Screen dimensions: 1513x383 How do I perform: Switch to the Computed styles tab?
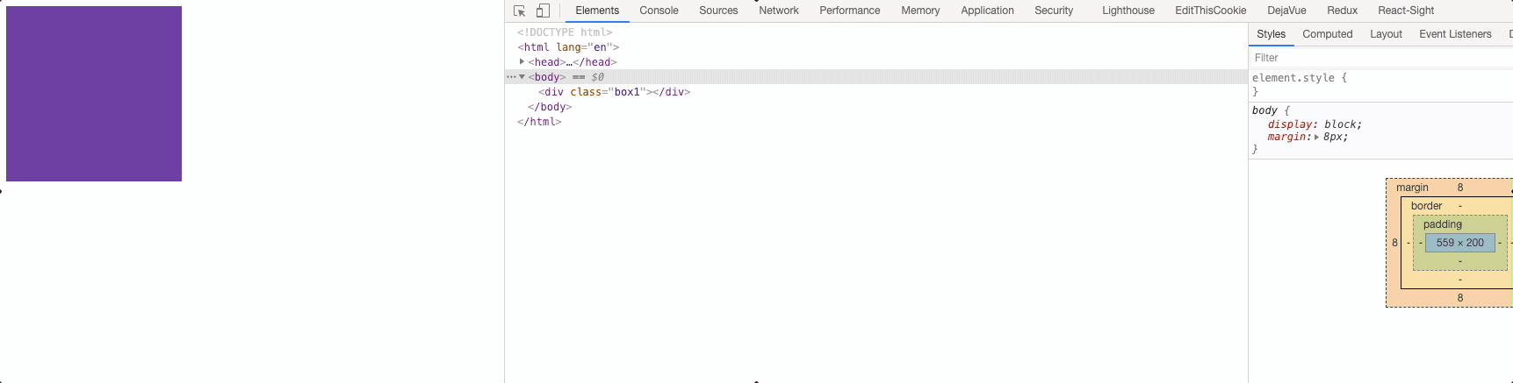[1327, 34]
